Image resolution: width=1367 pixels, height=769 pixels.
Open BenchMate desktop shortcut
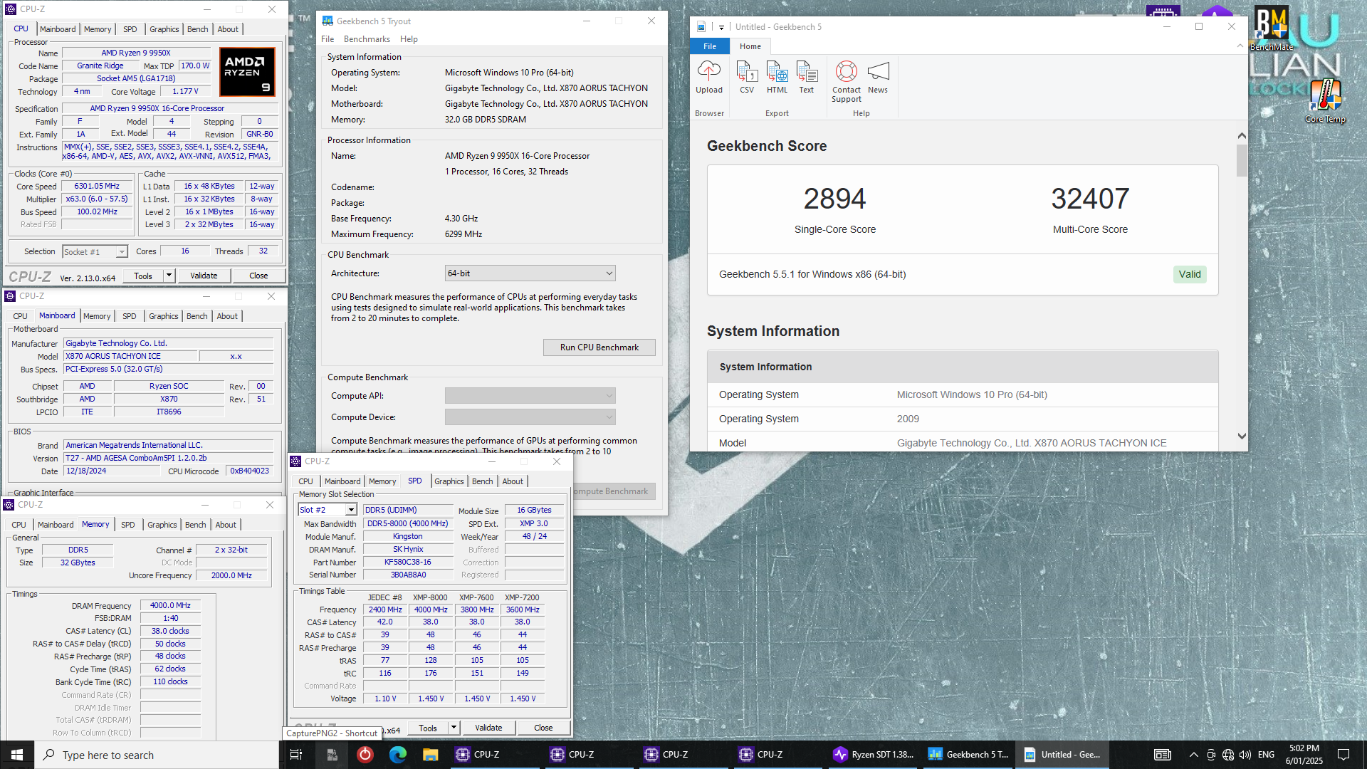click(x=1272, y=28)
